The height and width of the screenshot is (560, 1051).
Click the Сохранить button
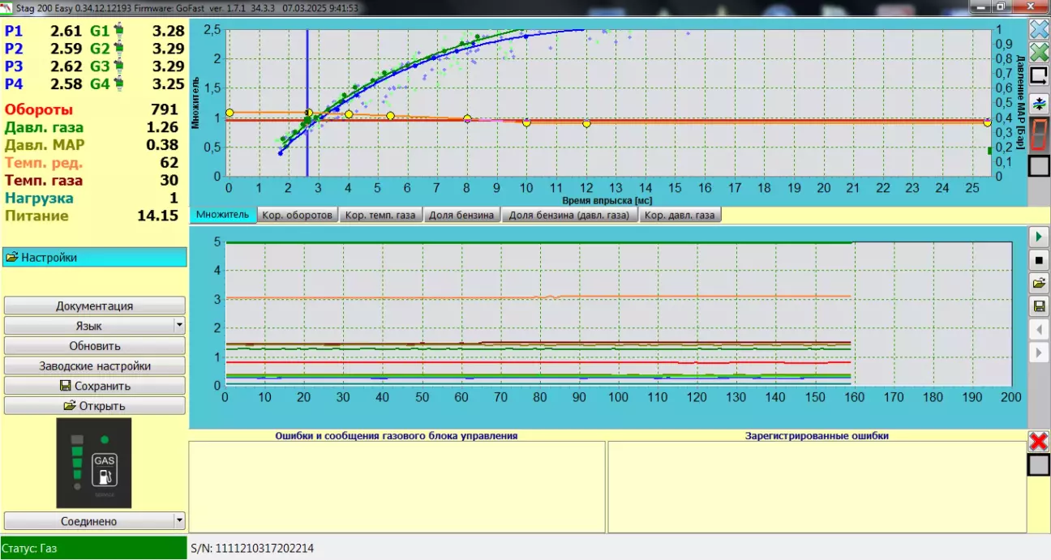pos(95,386)
